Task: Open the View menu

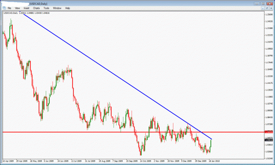Action: (17, 8)
